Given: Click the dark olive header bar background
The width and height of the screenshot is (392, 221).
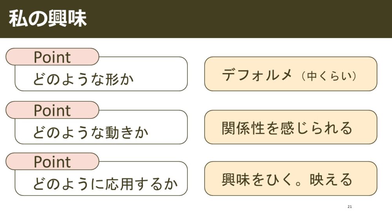Looking at the screenshot, I should 238,19.
